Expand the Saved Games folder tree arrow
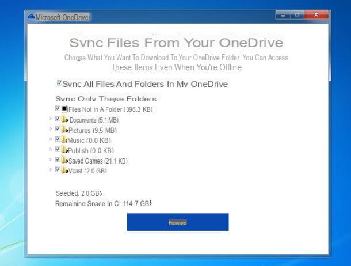The image size is (351, 266). tap(51, 159)
